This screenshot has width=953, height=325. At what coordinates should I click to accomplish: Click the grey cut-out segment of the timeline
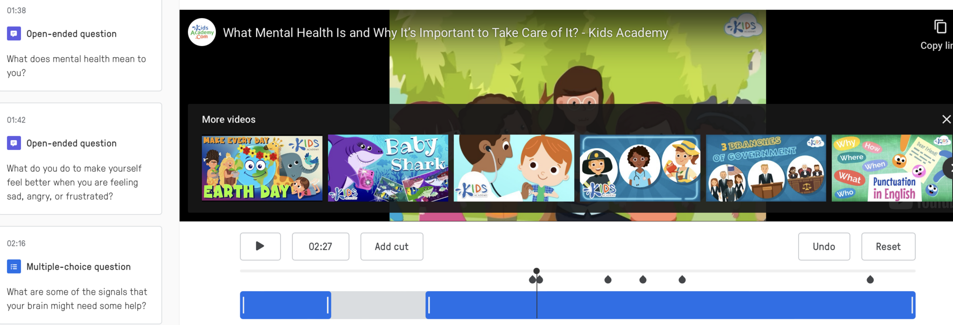(x=378, y=305)
